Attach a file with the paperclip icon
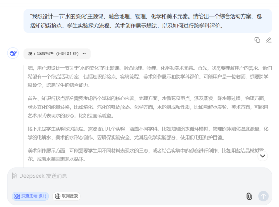The image size is (279, 207). click(x=249, y=196)
